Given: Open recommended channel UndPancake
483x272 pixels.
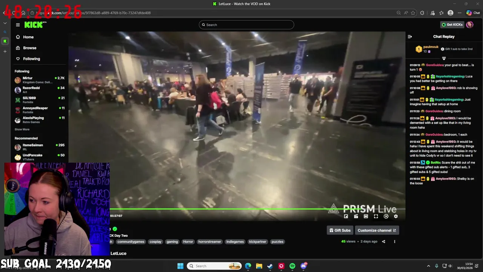Looking at the screenshot, I should 40,157.
